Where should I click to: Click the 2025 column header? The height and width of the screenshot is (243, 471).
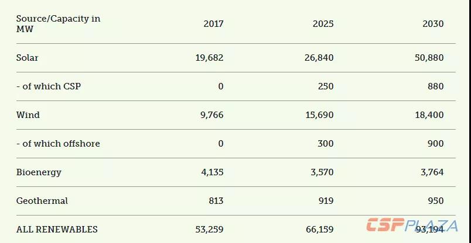[323, 24]
